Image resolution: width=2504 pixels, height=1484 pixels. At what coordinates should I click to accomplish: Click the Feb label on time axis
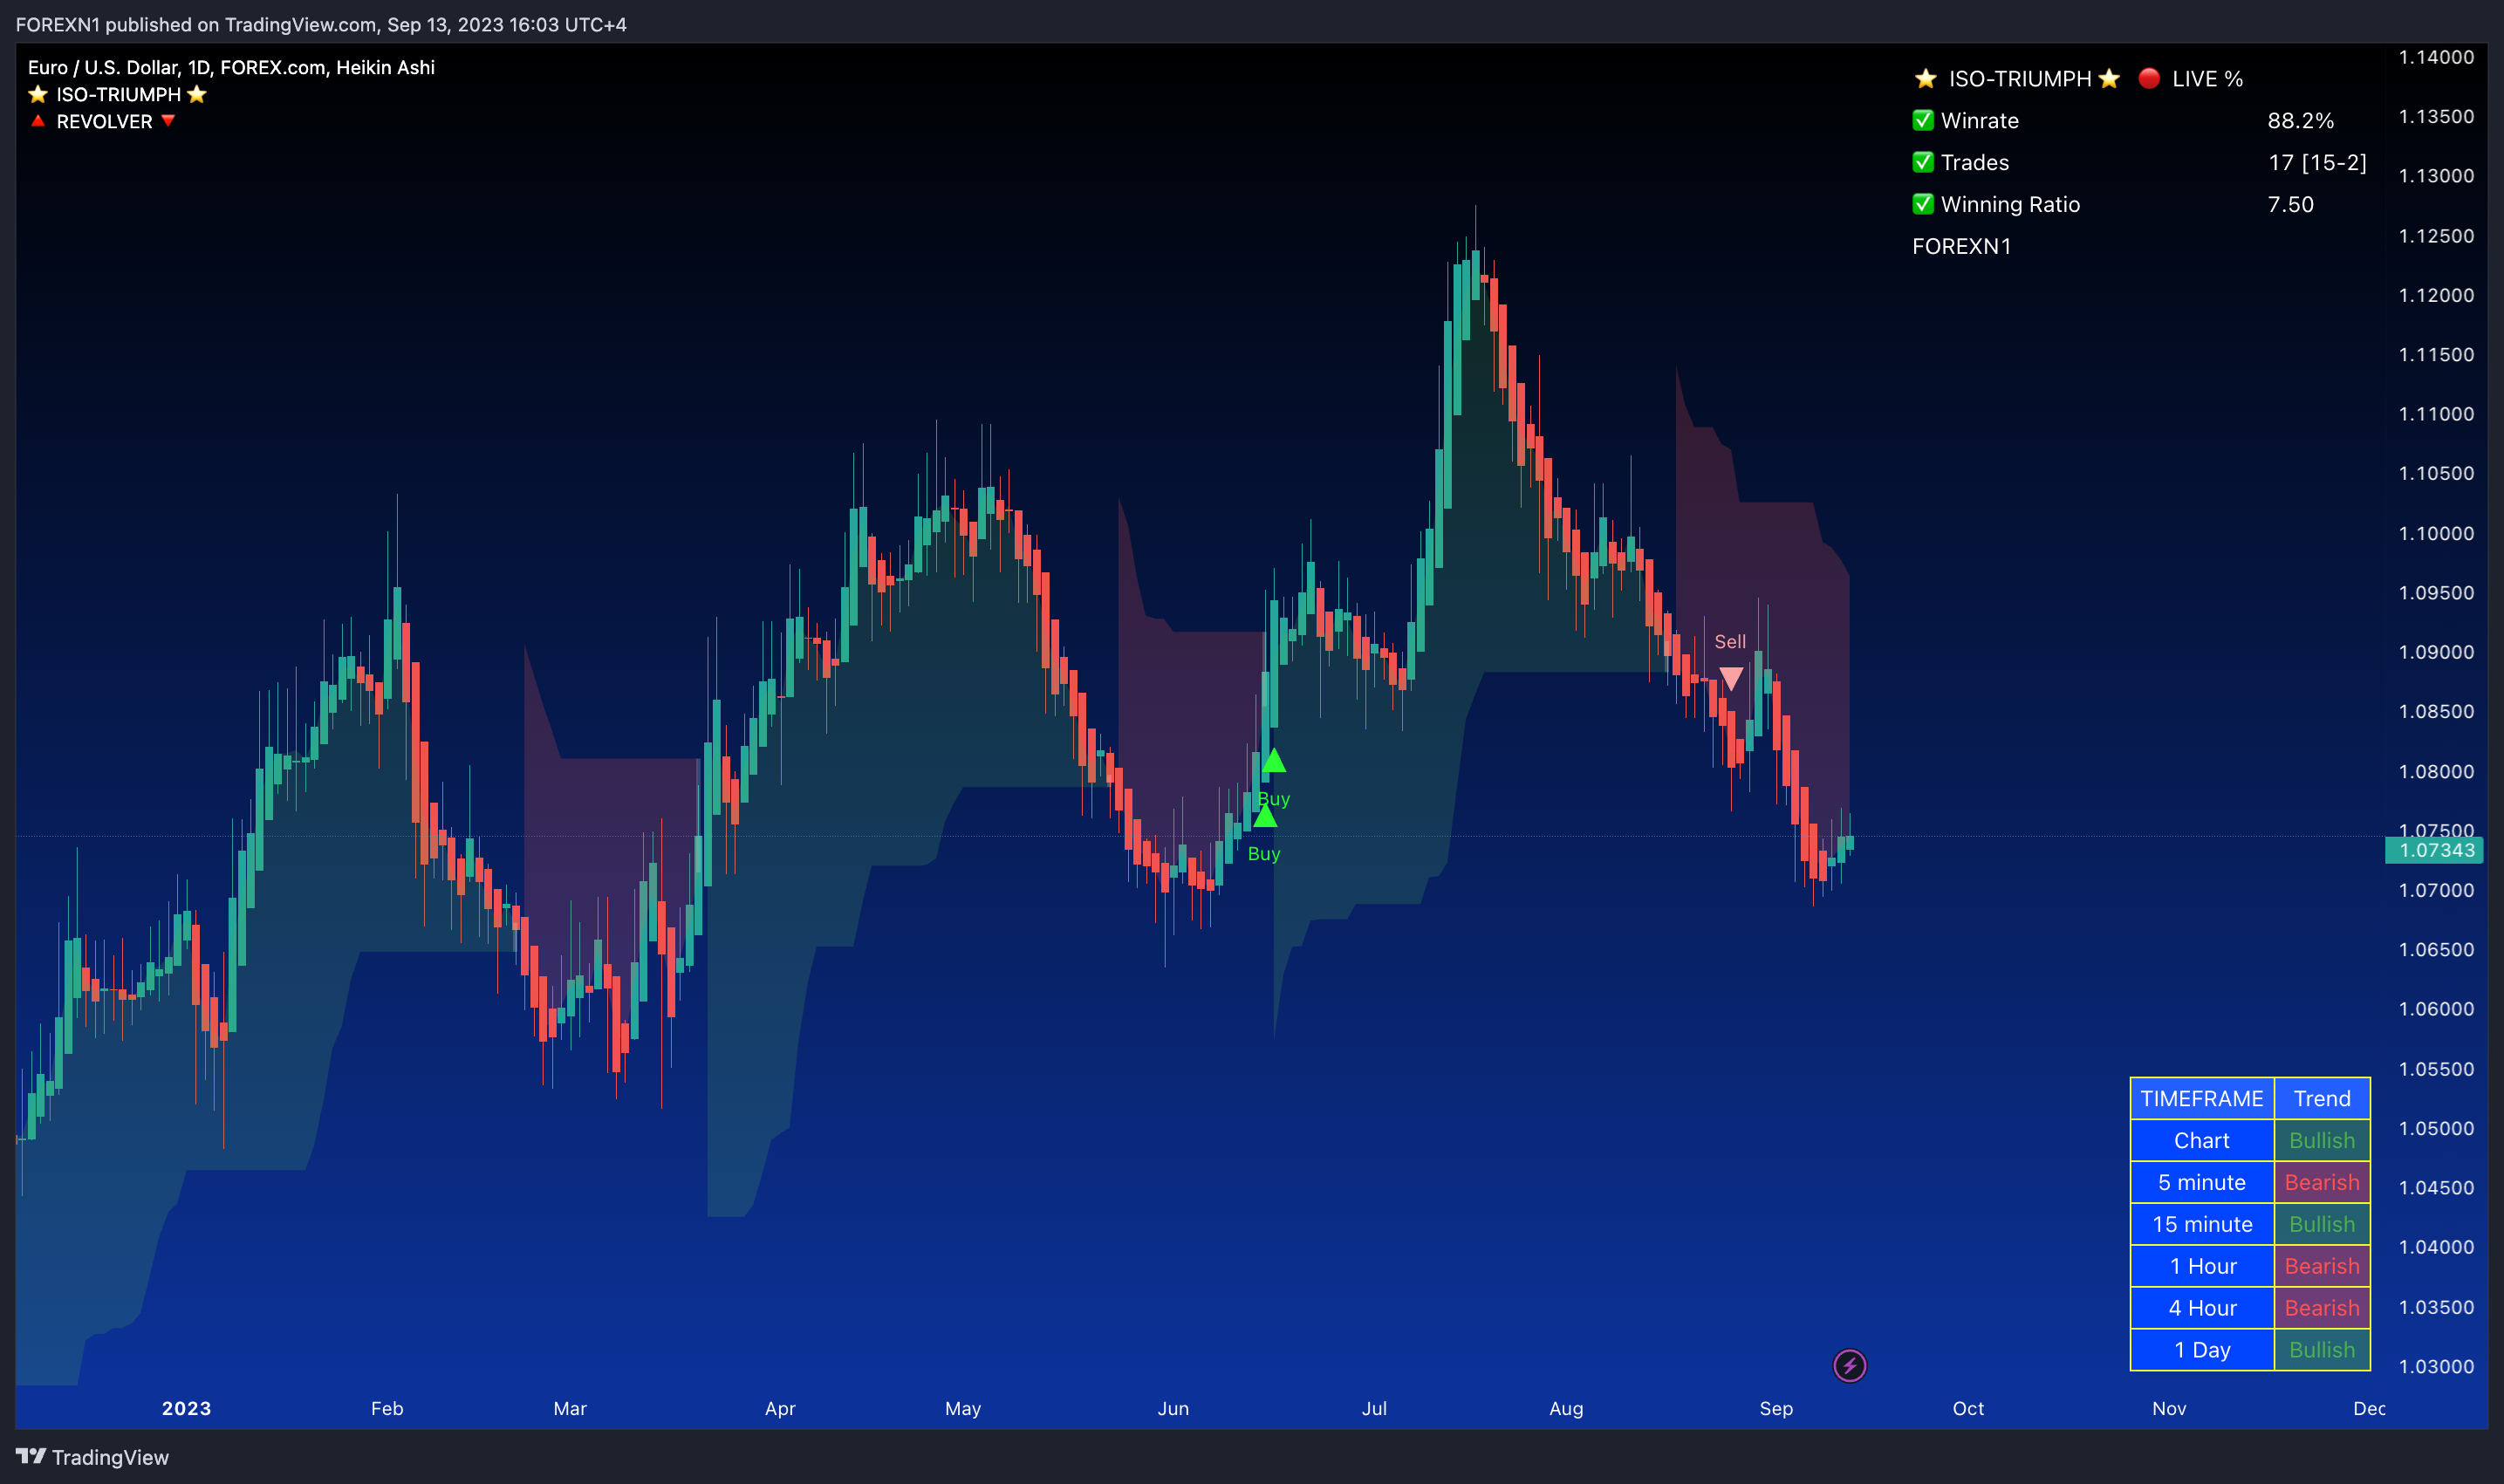point(387,1408)
